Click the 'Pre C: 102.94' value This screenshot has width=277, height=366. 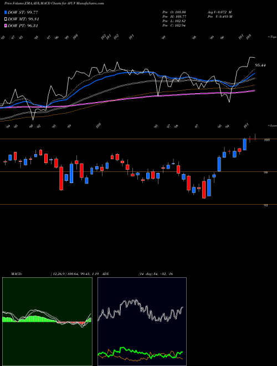[174, 26]
